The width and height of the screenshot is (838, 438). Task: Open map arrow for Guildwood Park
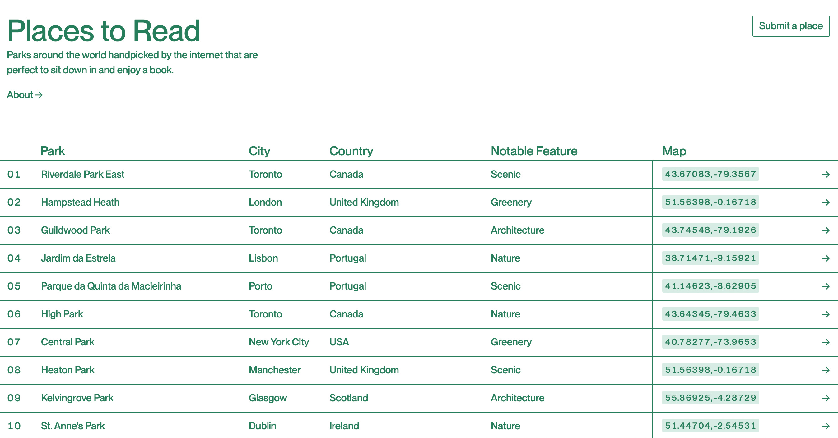click(x=826, y=230)
